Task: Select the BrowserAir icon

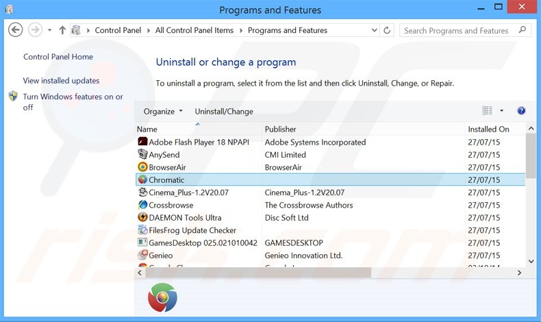Action: click(142, 167)
